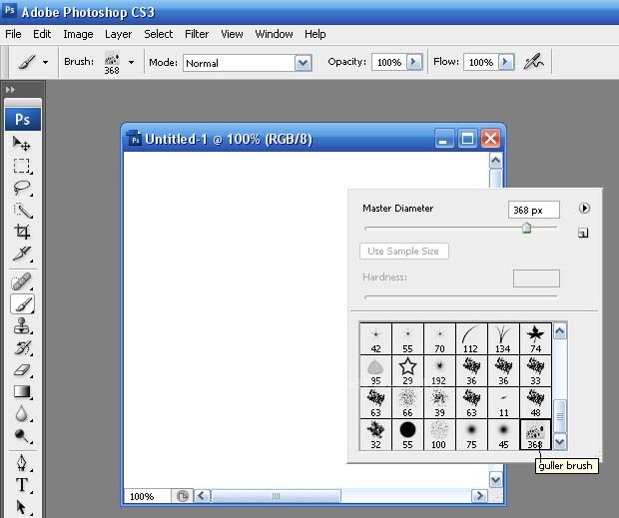
Task: Click the Use Sample Size button
Action: pyautogui.click(x=404, y=251)
